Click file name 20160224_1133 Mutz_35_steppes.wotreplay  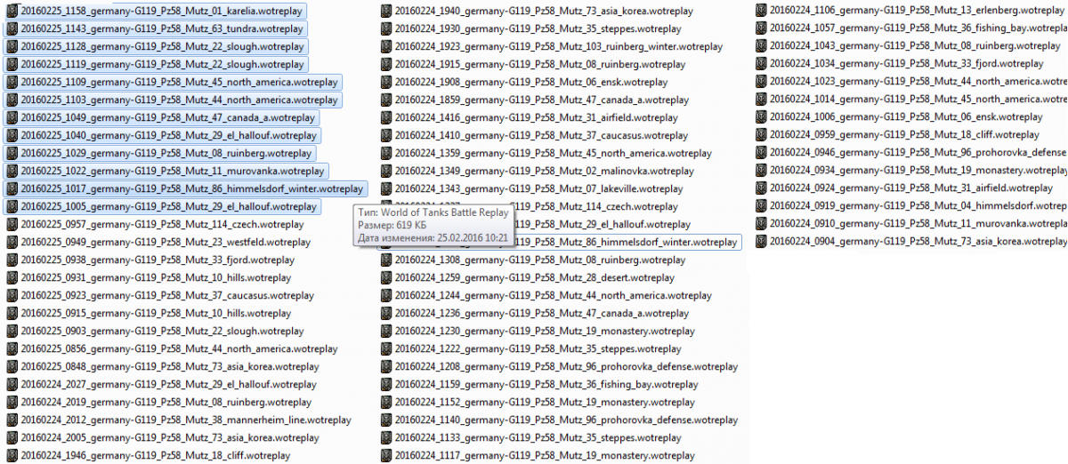538,438
